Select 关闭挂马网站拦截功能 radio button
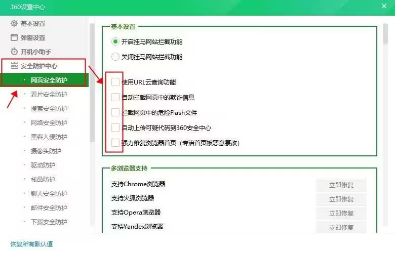395x253 pixels. [x=115, y=57]
